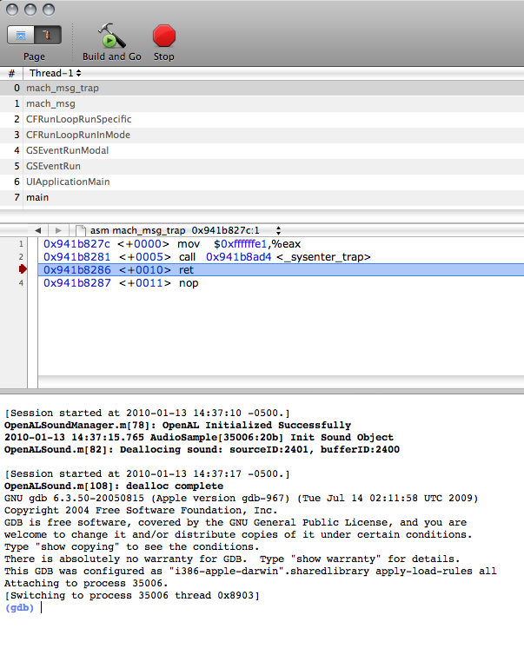Click the window zoom button
The width and height of the screenshot is (524, 655).
[49, 10]
